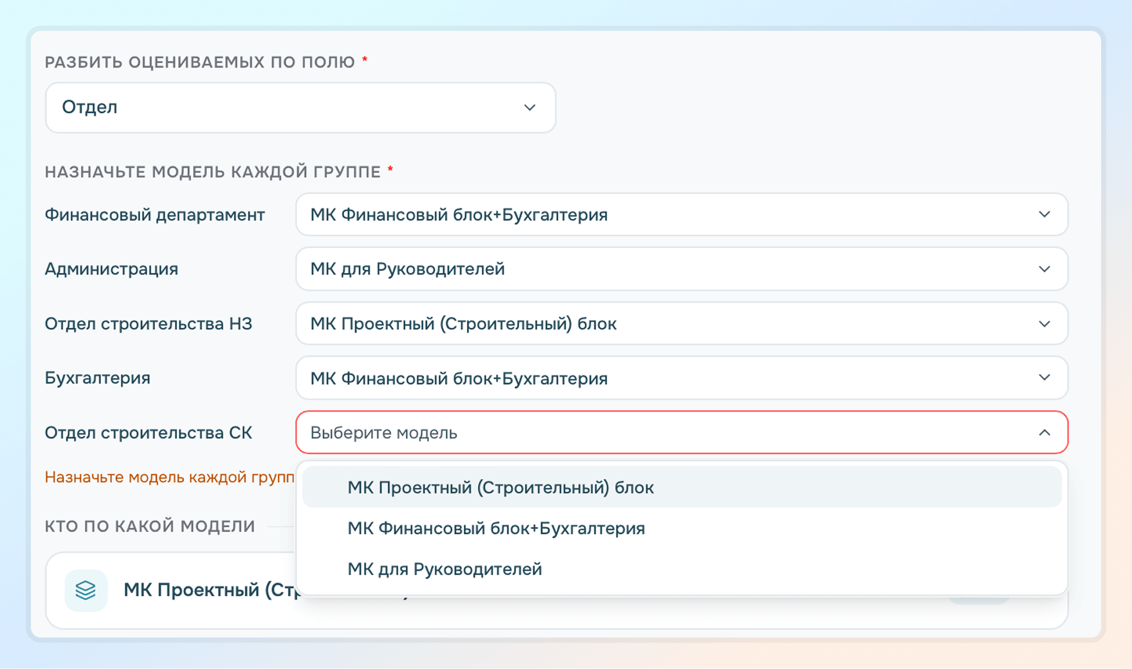Click chevron arrow in Отдел строительства НЗ row
Viewport: 1132px width, 669px height.
tap(1045, 323)
